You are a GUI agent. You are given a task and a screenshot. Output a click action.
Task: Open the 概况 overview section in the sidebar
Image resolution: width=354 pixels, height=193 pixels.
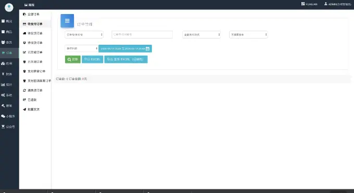pyautogui.click(x=7, y=21)
